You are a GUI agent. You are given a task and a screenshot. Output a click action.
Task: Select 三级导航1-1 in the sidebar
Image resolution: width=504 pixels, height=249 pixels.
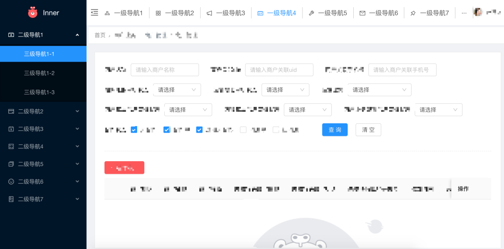tap(43, 54)
